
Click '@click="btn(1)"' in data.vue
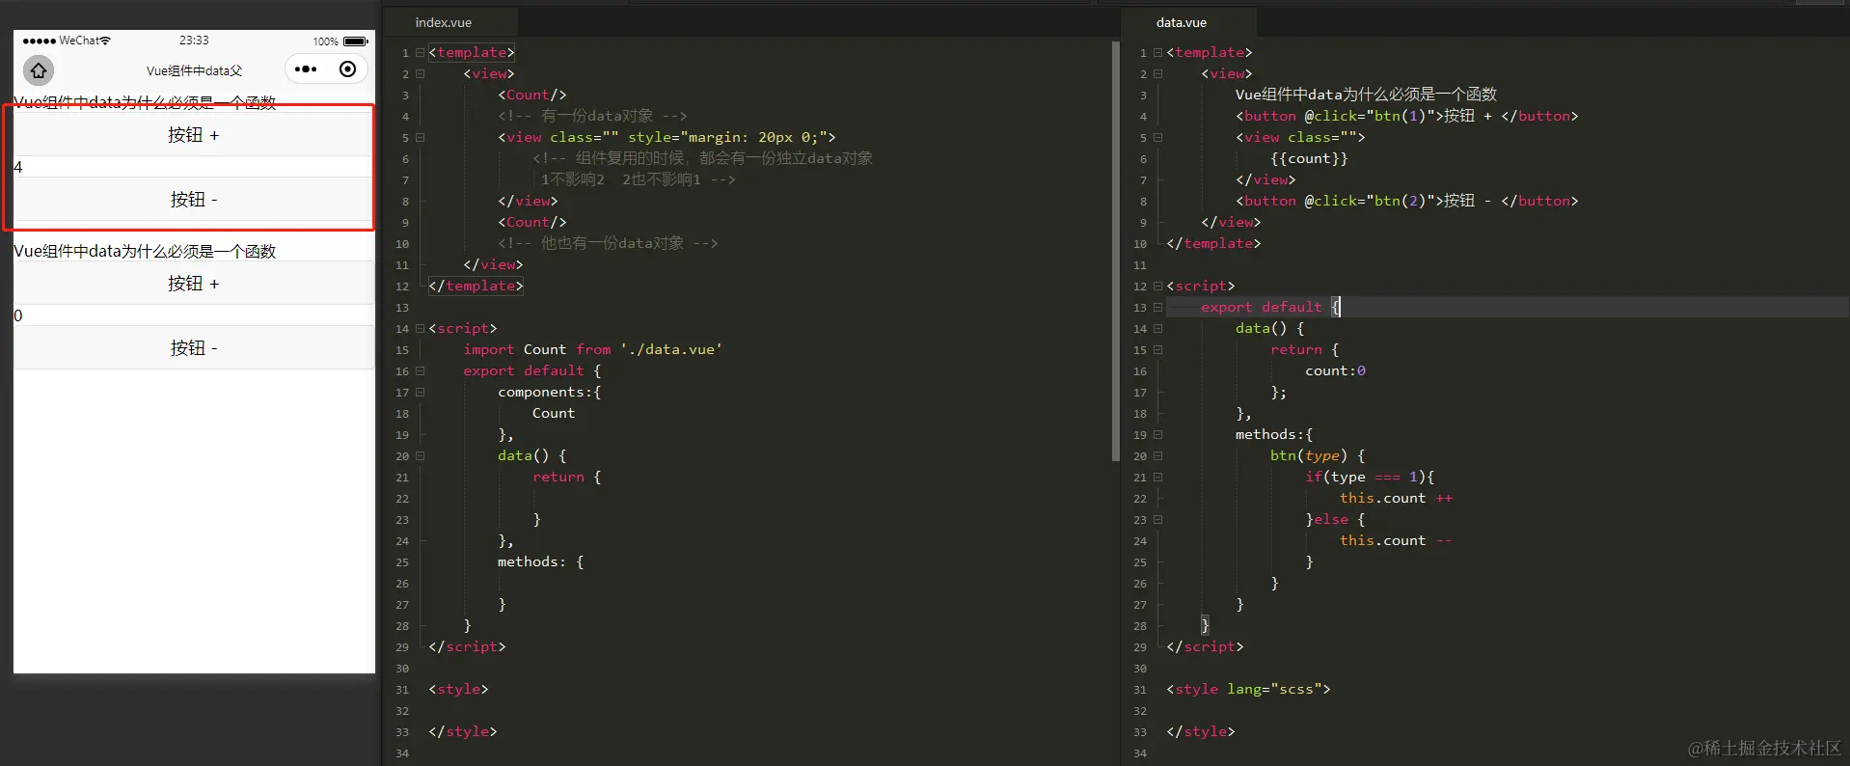[1370, 116]
